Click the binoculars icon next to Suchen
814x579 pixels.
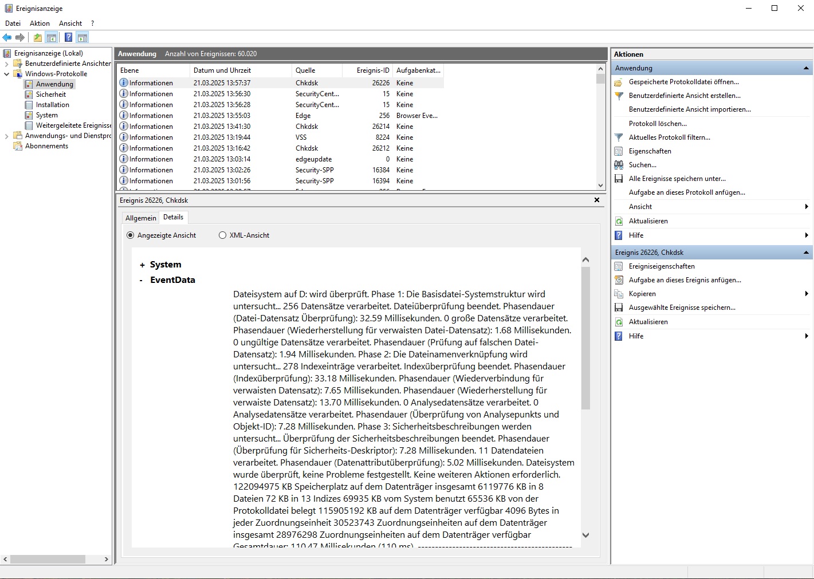pyautogui.click(x=619, y=165)
